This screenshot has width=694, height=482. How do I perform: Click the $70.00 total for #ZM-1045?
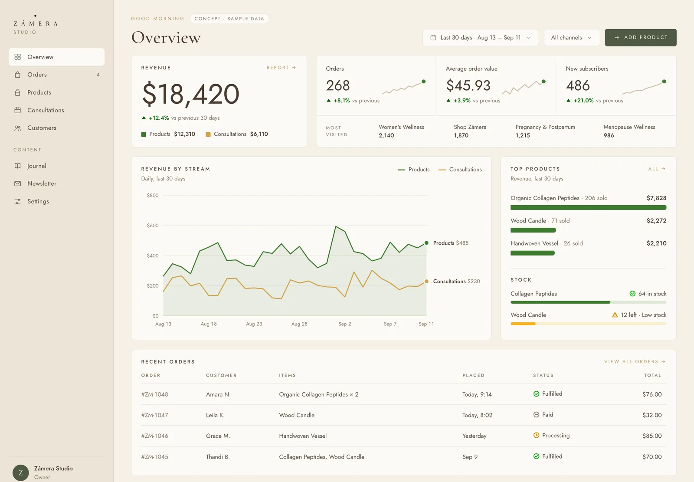tap(652, 457)
